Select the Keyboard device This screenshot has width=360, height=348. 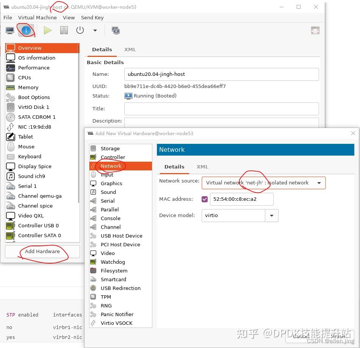click(x=42, y=157)
